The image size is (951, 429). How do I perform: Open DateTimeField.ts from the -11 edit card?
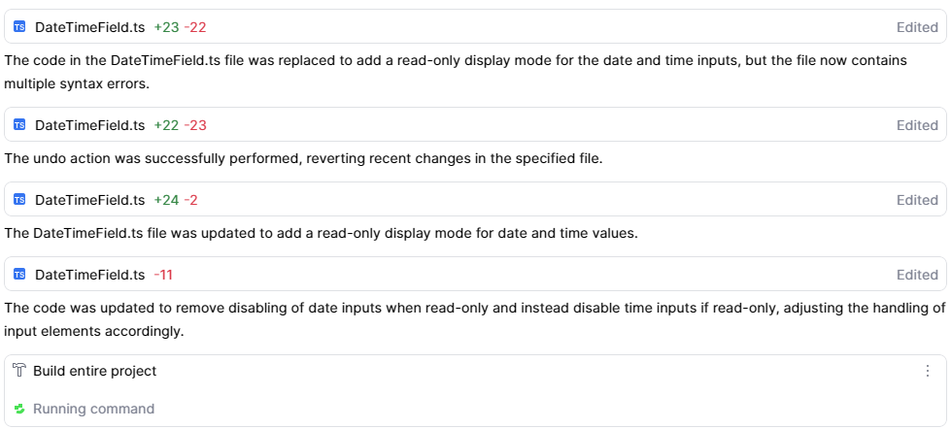(x=89, y=275)
